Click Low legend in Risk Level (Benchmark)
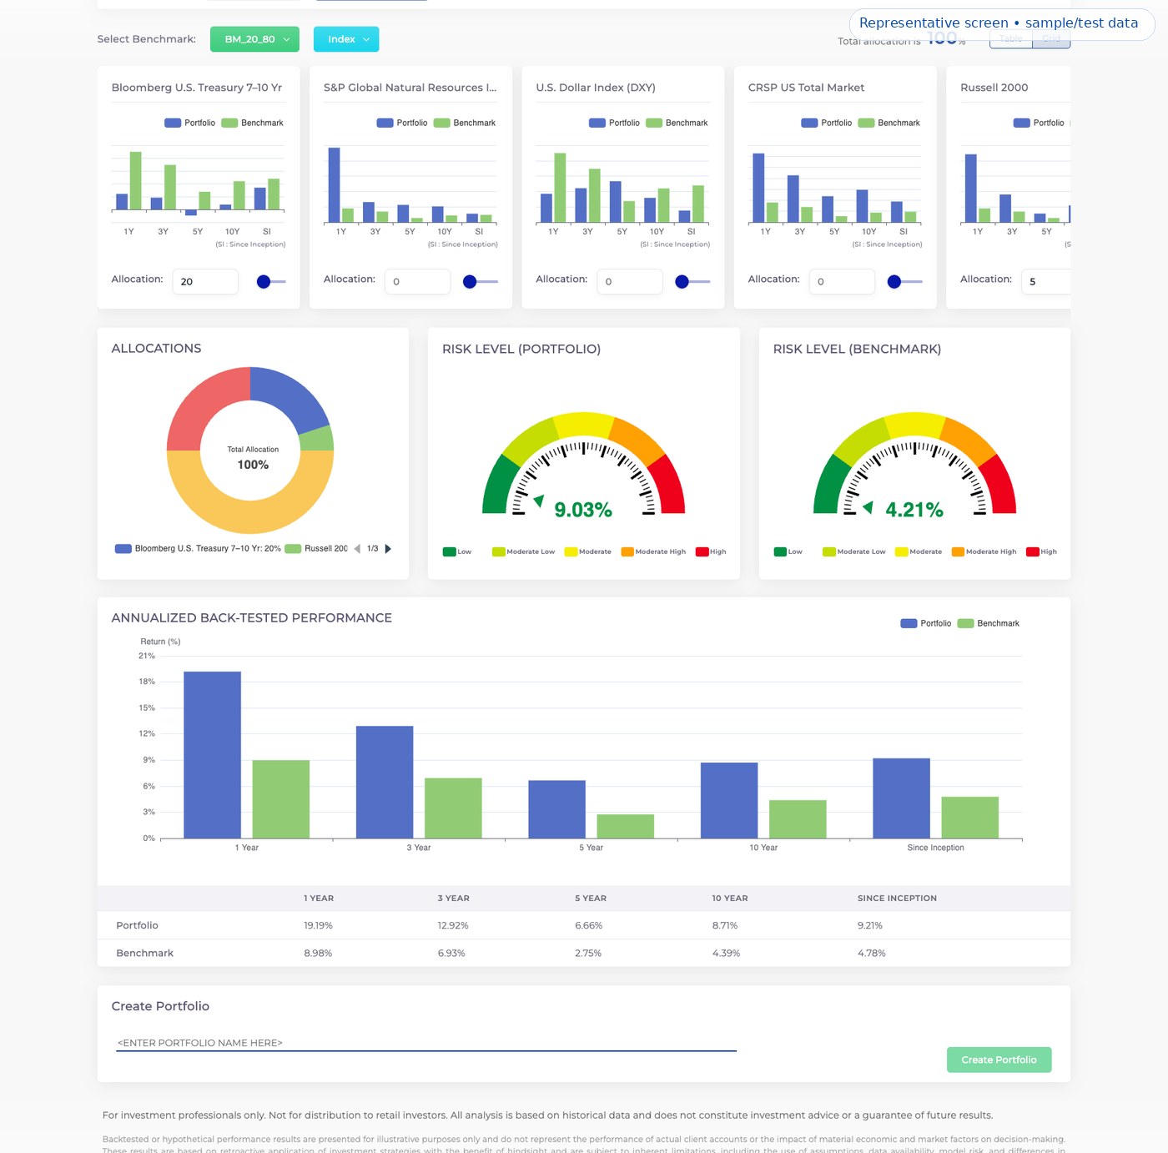Image resolution: width=1168 pixels, height=1153 pixels. [788, 551]
